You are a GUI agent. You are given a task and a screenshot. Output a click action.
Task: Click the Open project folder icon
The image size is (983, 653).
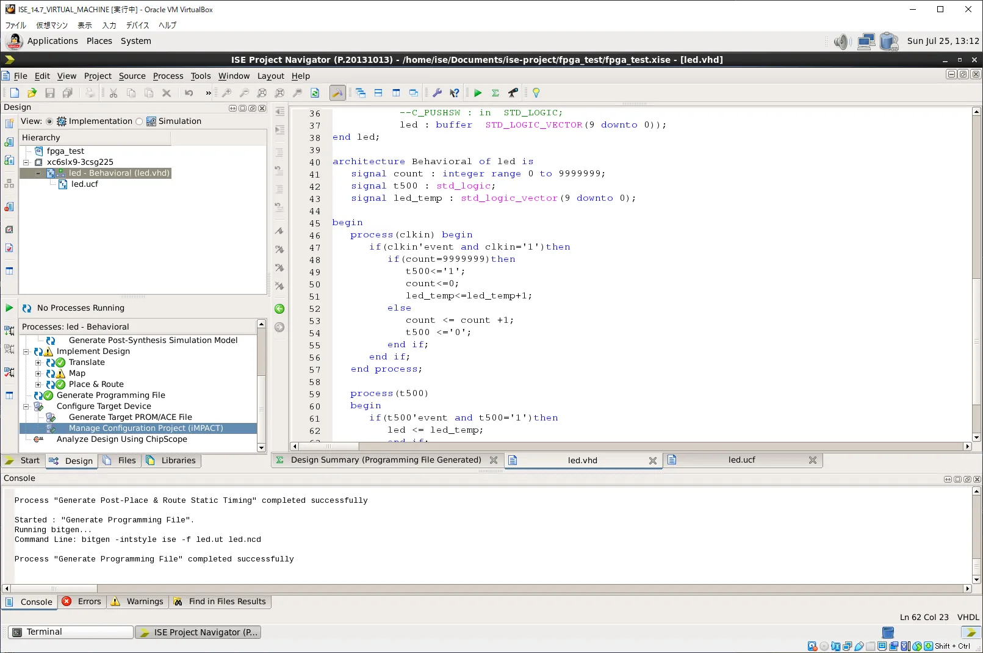coord(32,93)
